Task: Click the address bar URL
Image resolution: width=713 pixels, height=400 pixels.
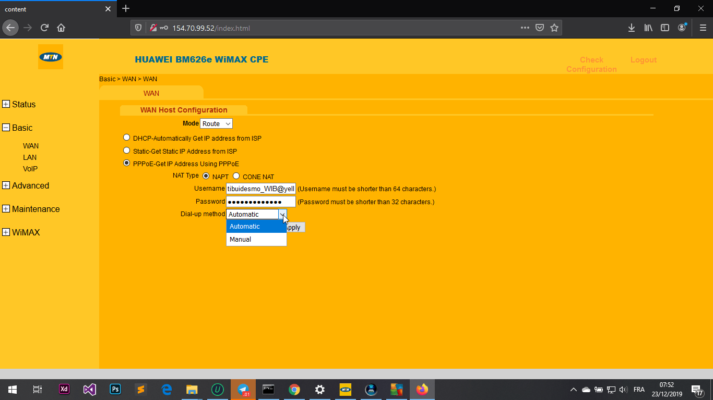Action: pyautogui.click(x=211, y=28)
